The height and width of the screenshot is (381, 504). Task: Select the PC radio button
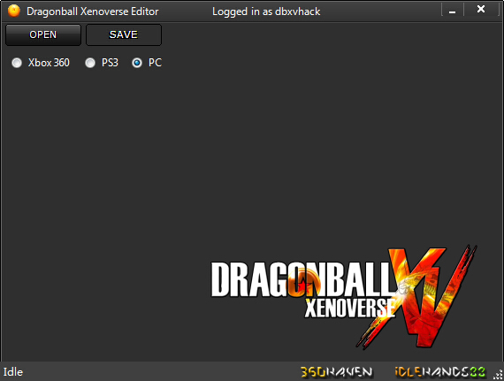coord(137,63)
